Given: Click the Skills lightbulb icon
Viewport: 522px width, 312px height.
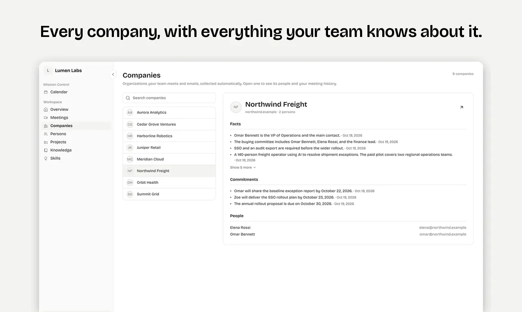Looking at the screenshot, I should (46, 158).
